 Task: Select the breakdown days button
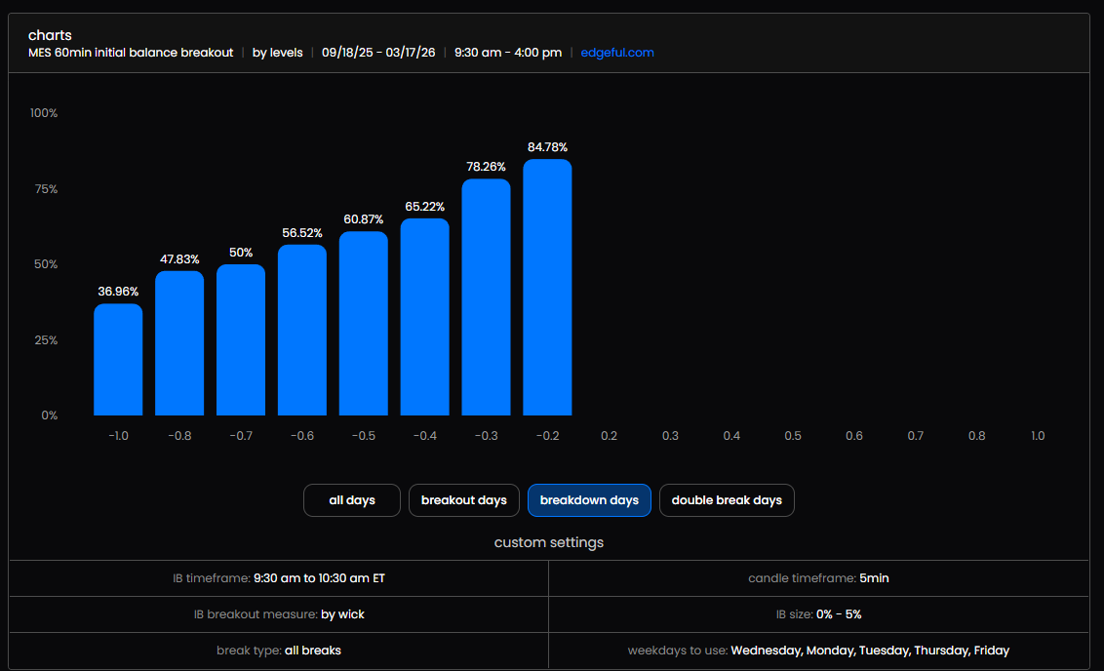tap(589, 500)
